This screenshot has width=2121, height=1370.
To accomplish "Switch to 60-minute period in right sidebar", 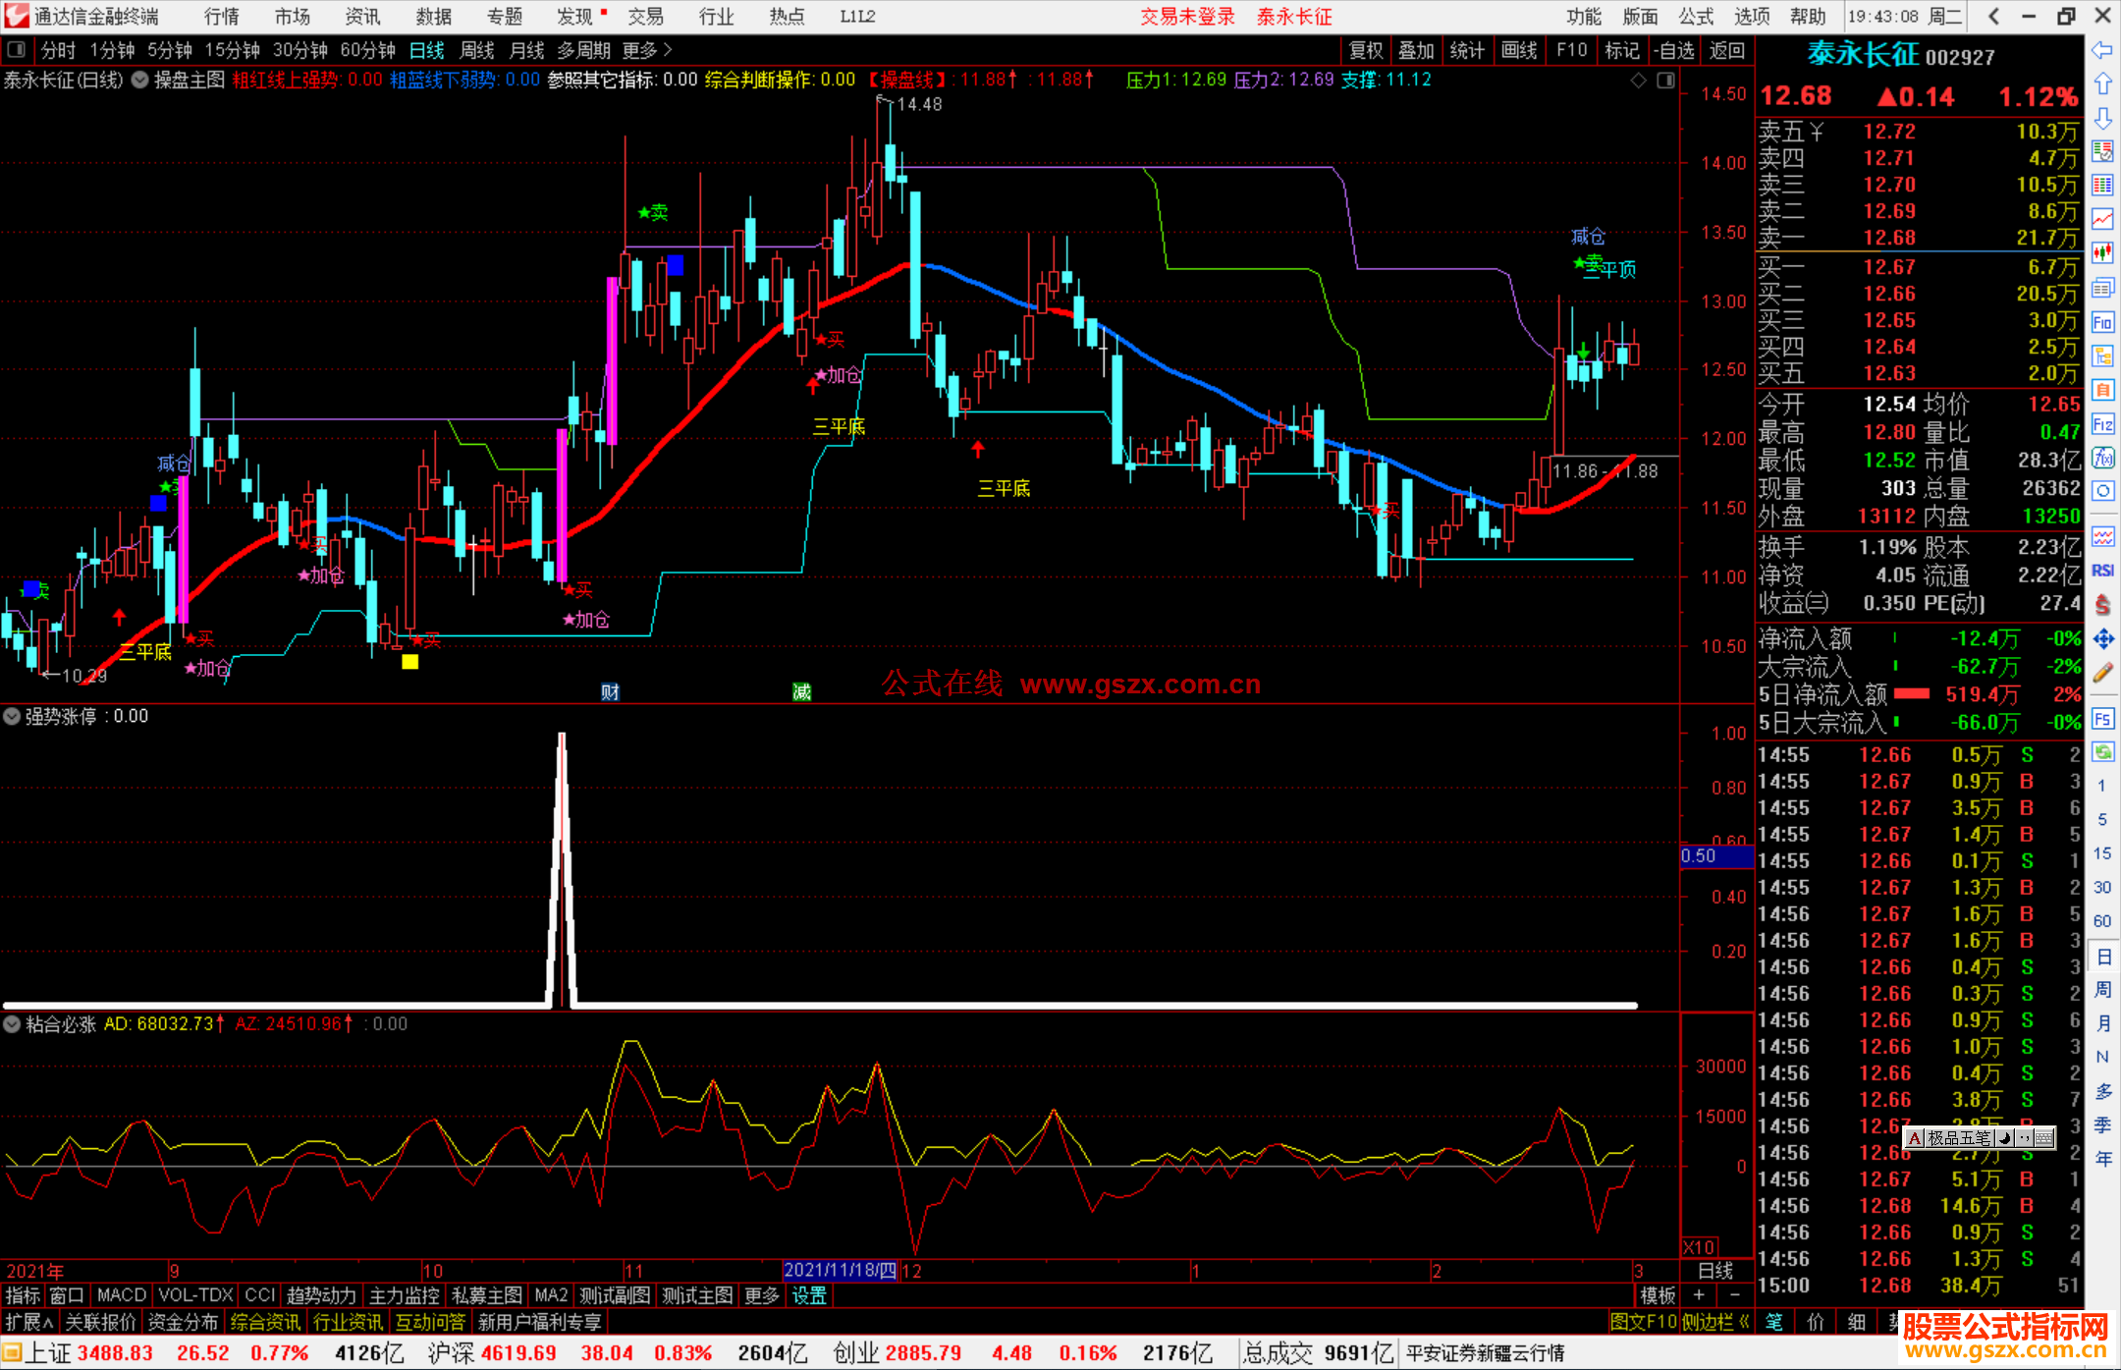I will pos(2102,921).
